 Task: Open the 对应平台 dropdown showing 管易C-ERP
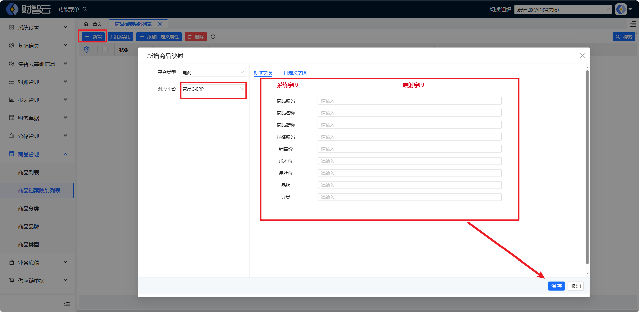coord(213,89)
